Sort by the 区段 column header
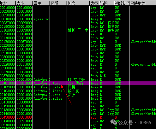156x129 pixels. pos(58,3)
